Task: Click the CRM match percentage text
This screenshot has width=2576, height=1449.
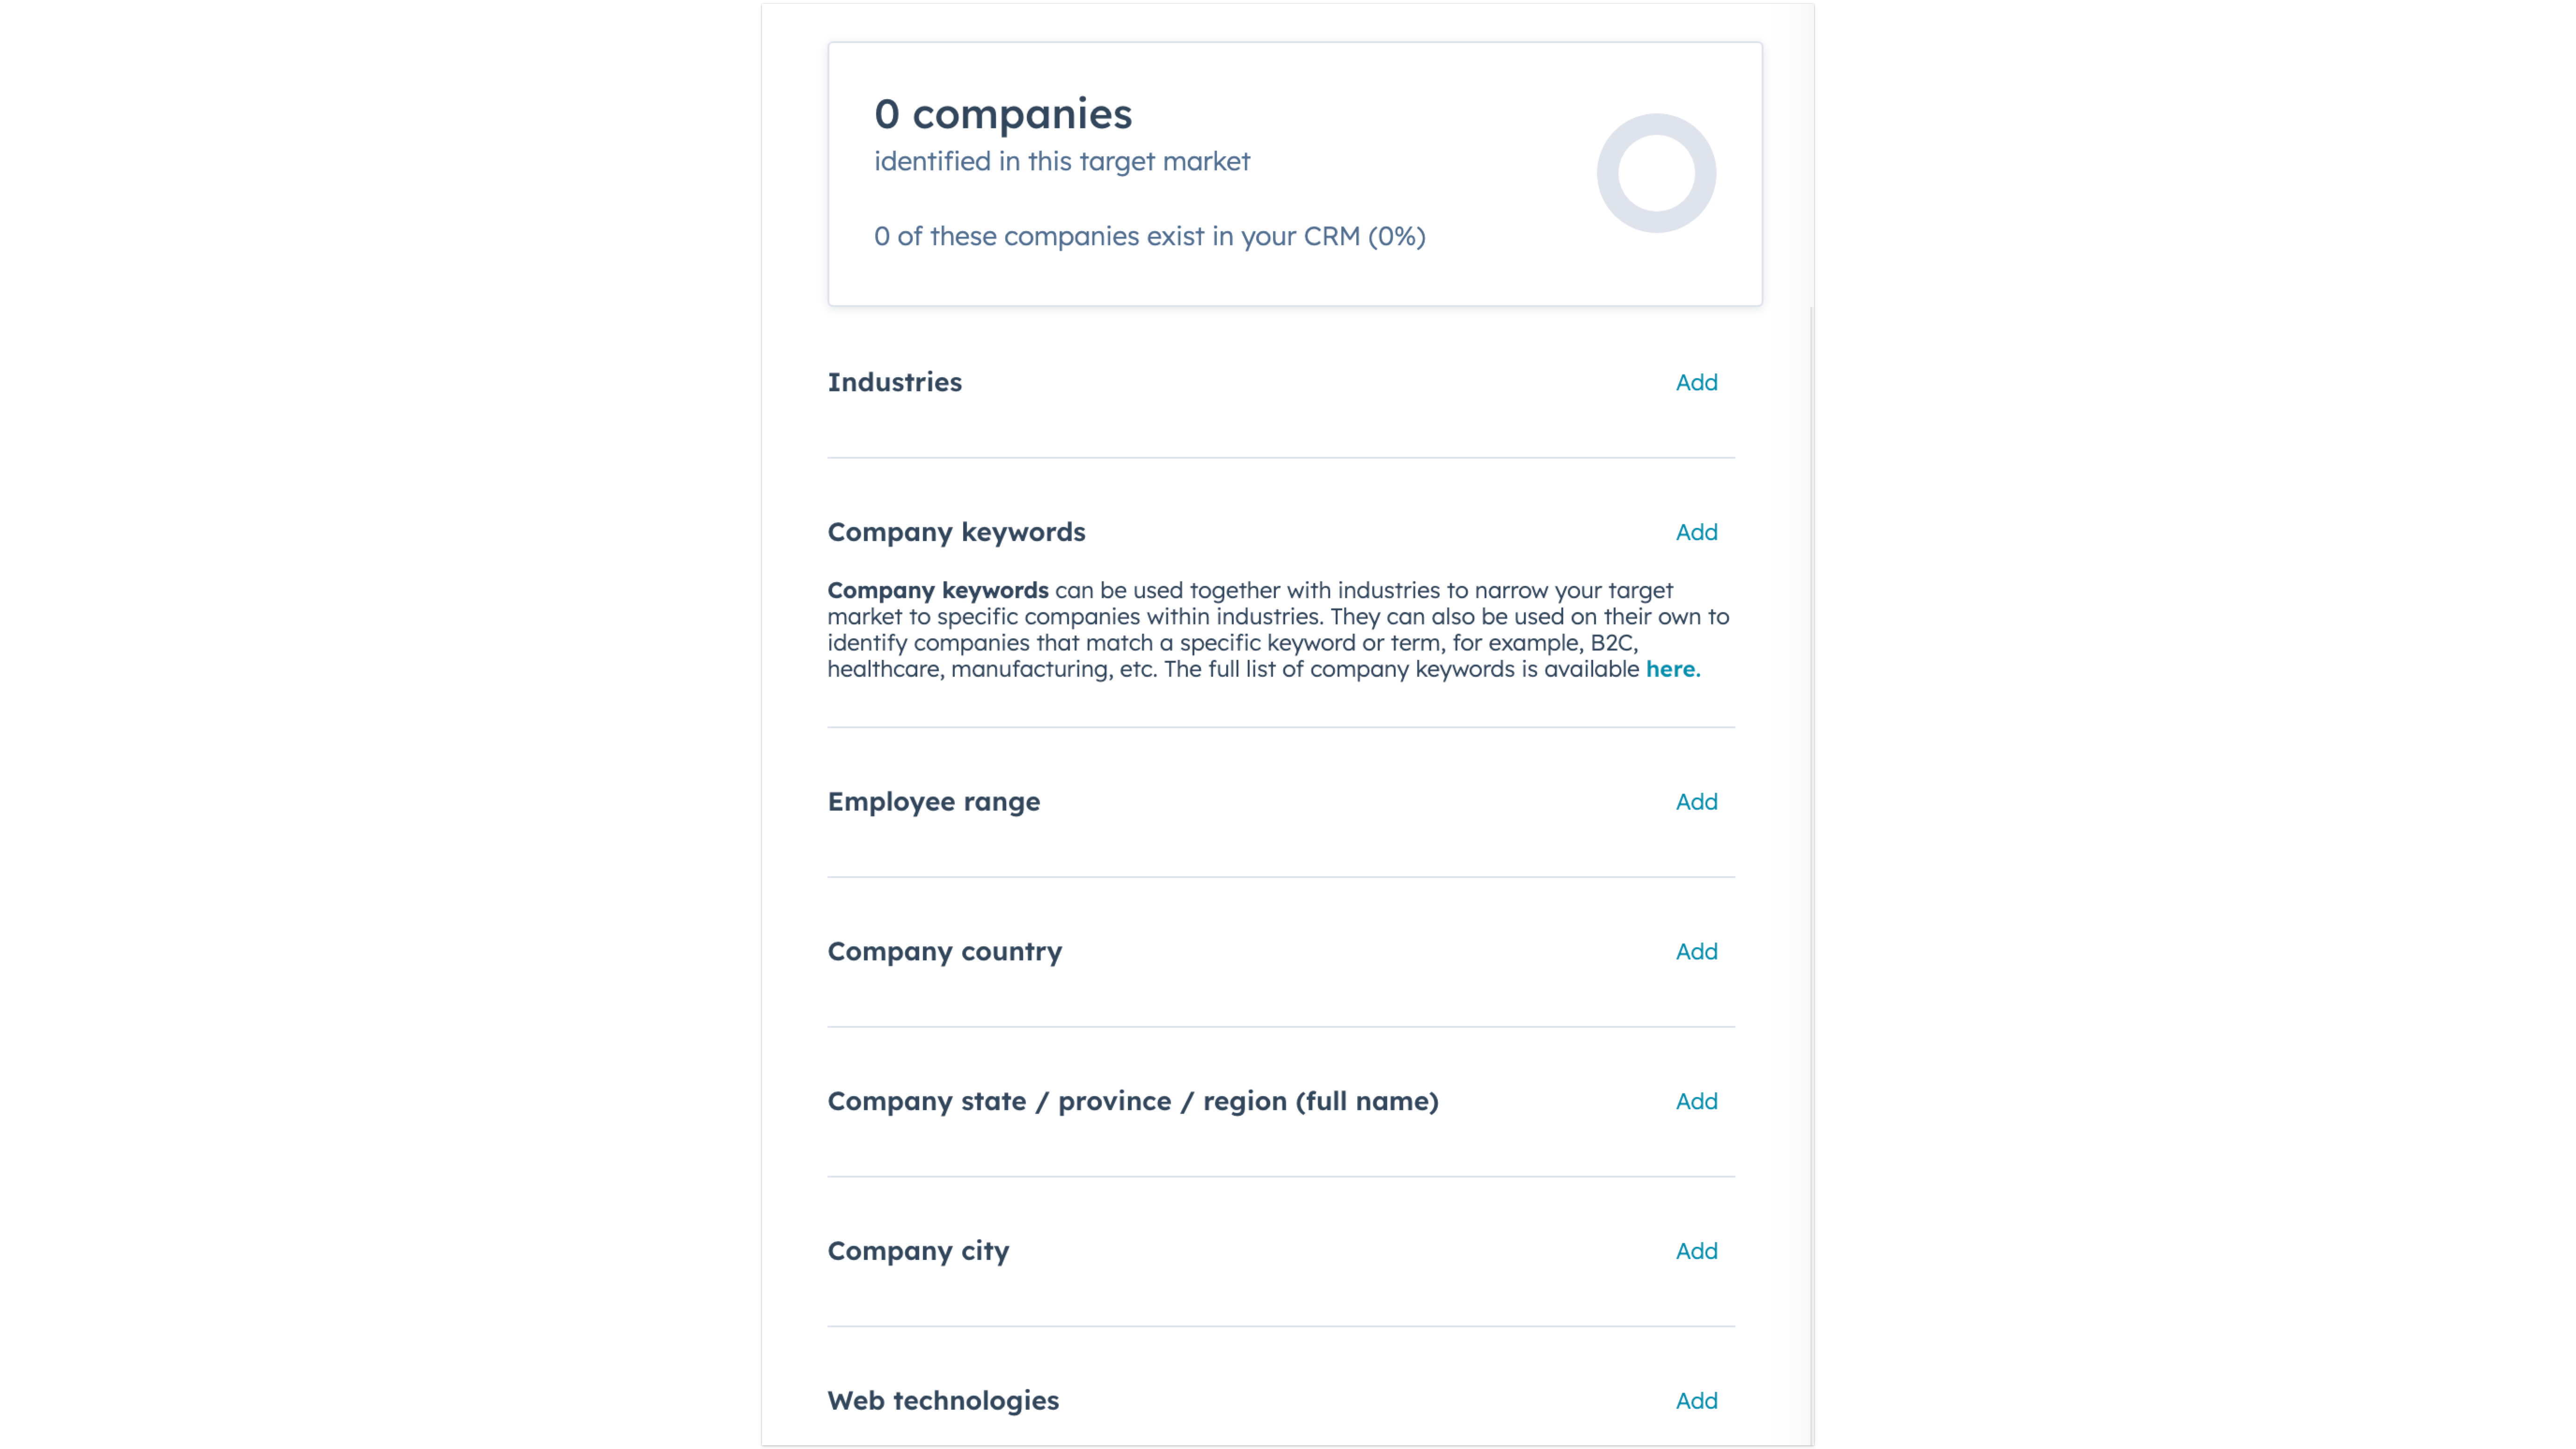Action: point(1149,236)
